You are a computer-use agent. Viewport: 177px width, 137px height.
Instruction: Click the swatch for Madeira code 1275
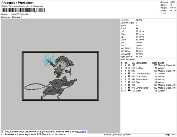click(x=129, y=65)
